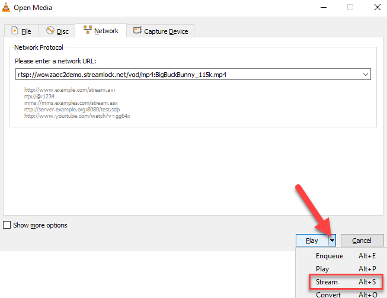387x298 pixels.
Task: Open the Play button dropdown arrow
Action: pyautogui.click(x=332, y=241)
